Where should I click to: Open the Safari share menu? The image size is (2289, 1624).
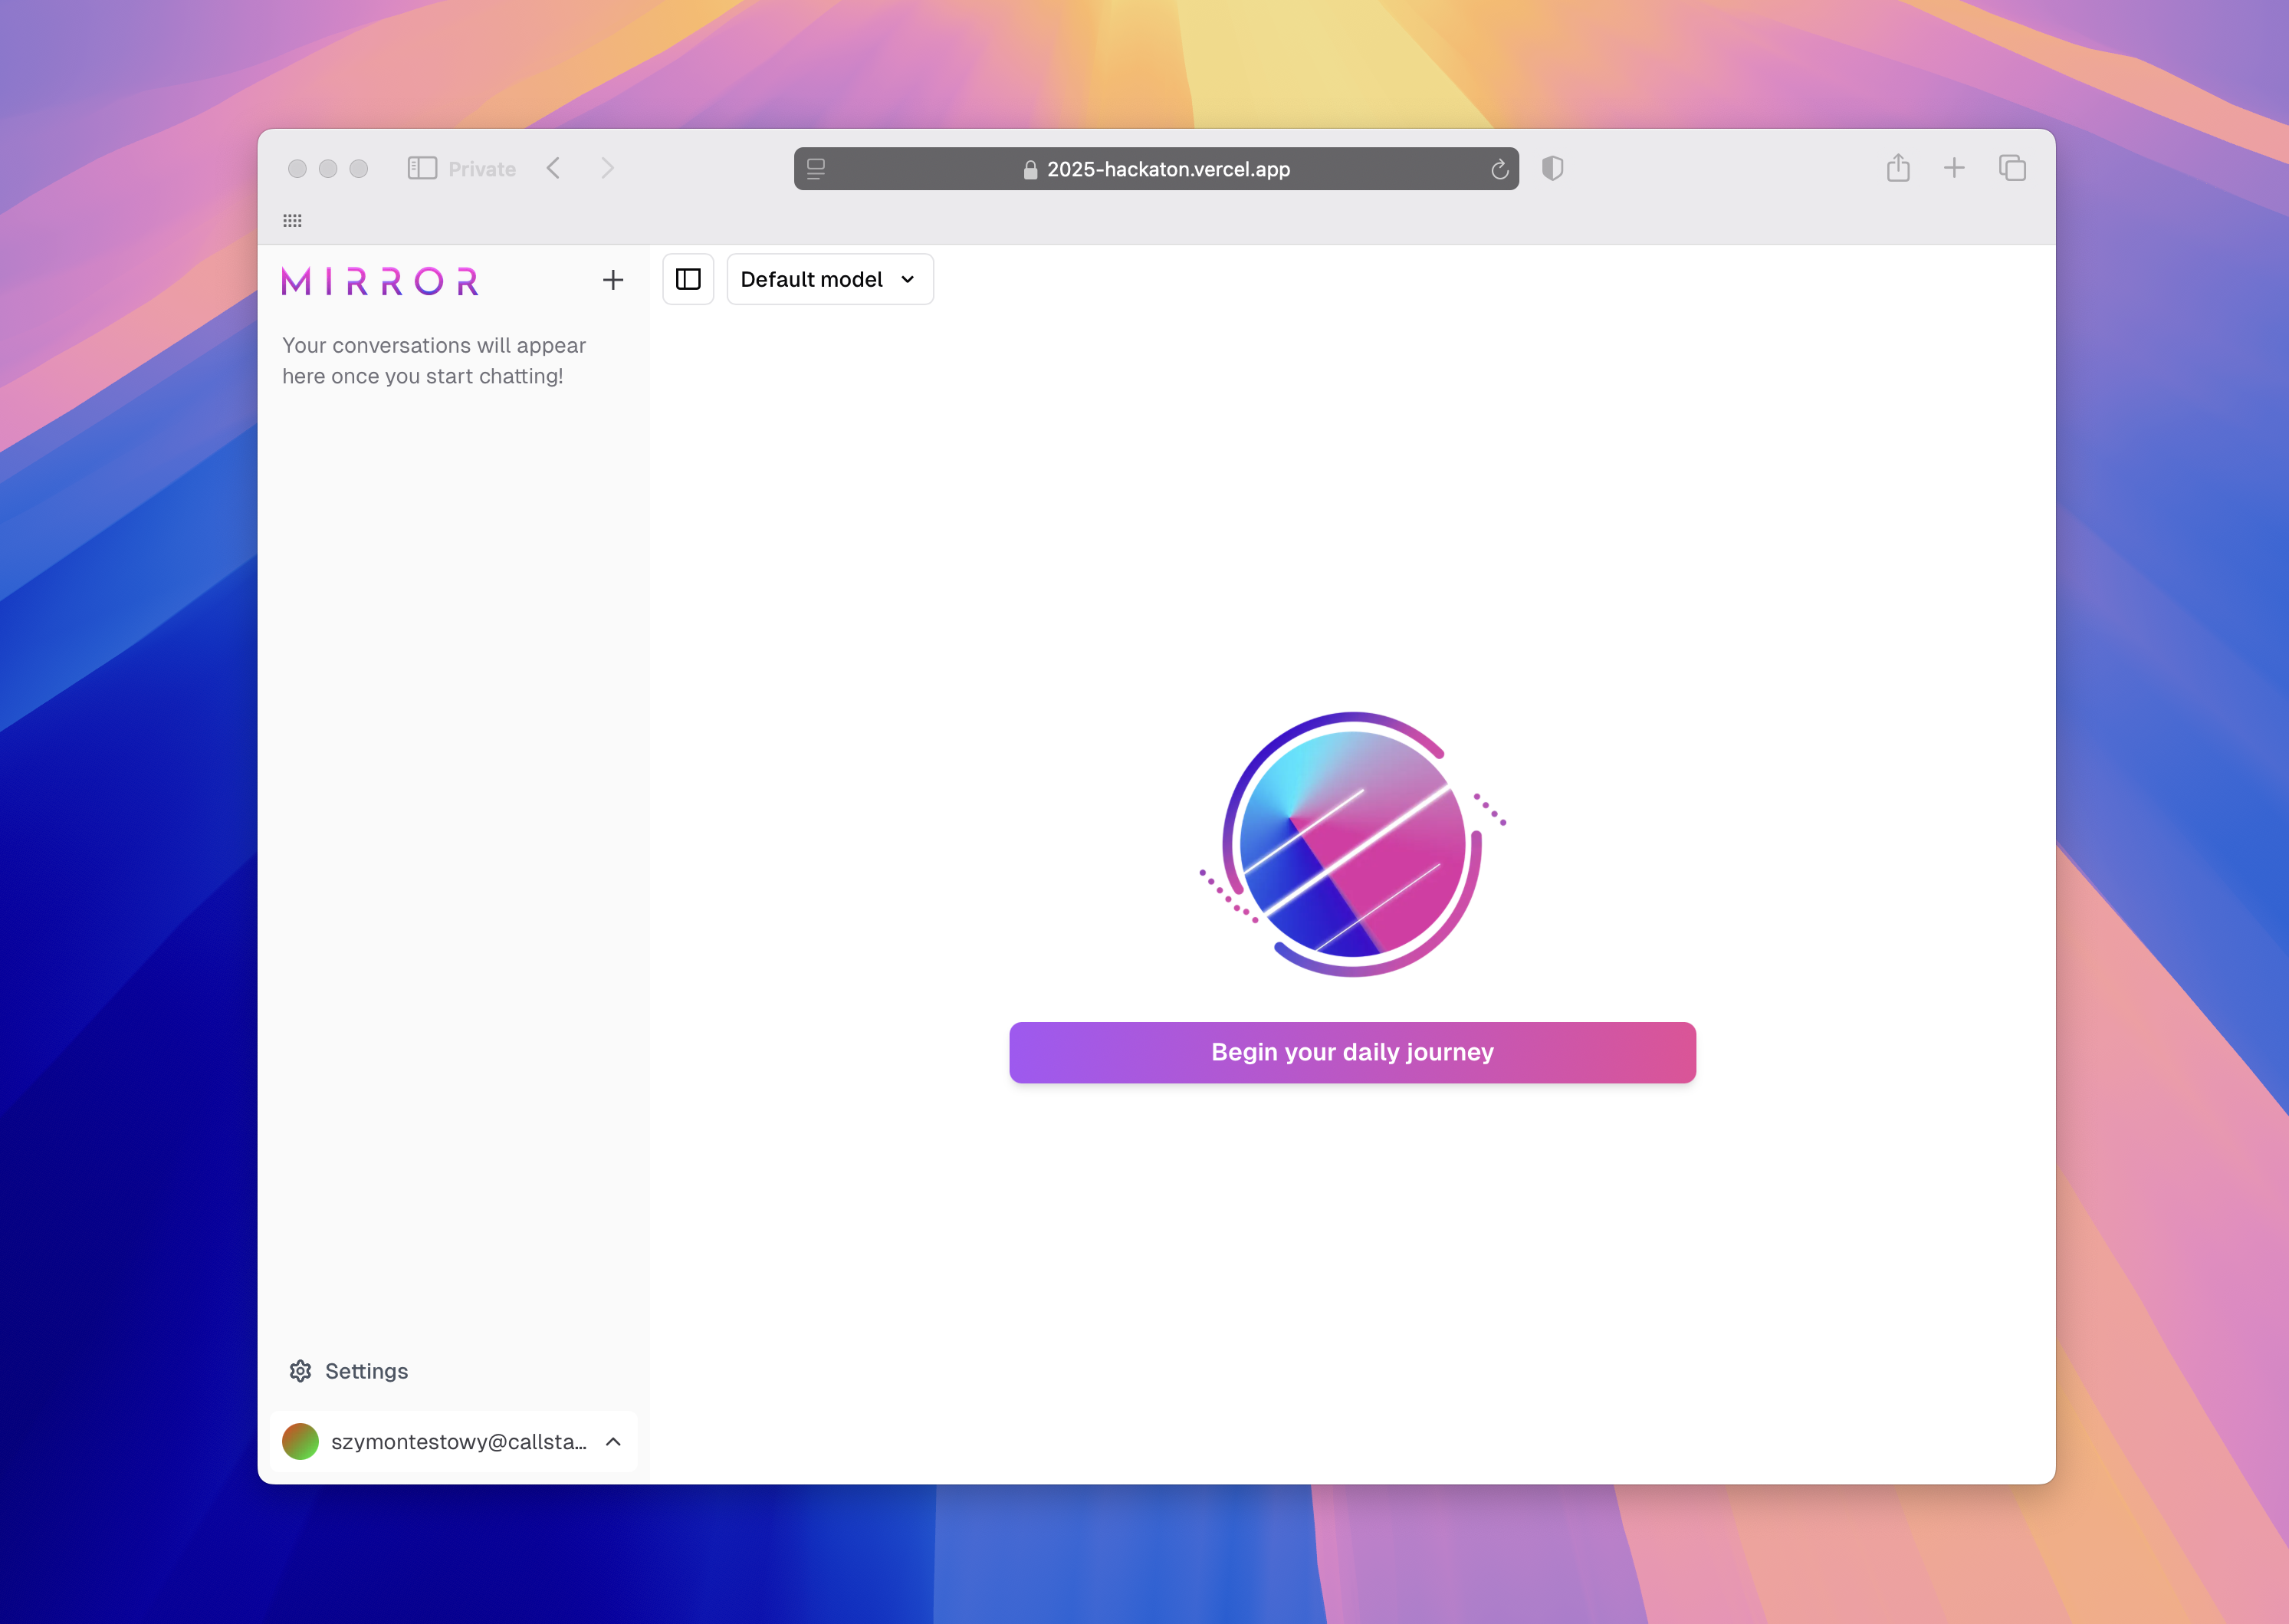[x=1897, y=168]
